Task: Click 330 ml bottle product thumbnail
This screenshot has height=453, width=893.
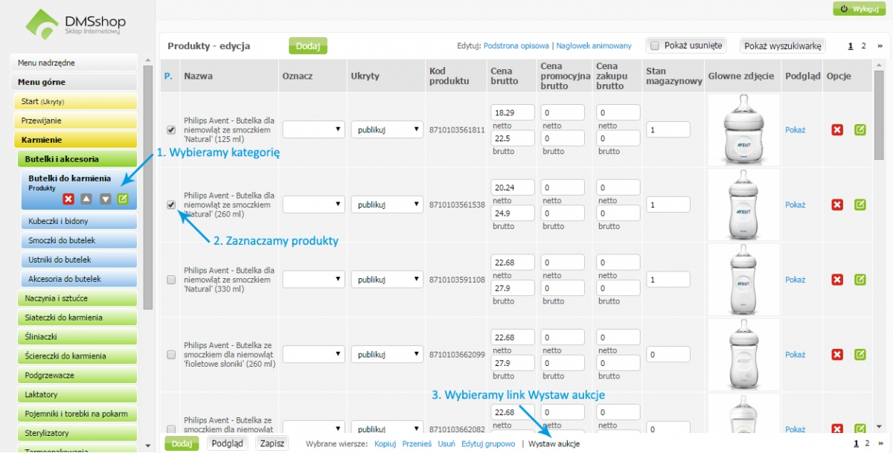Action: click(744, 280)
